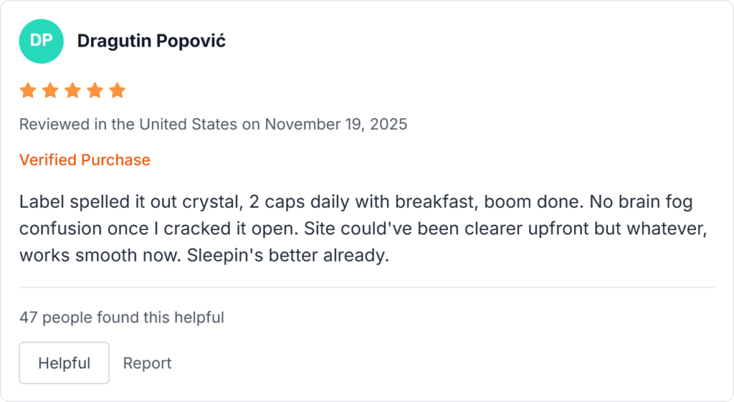734x402 pixels.
Task: Click the "47 people found this helpful" text
Action: (122, 317)
